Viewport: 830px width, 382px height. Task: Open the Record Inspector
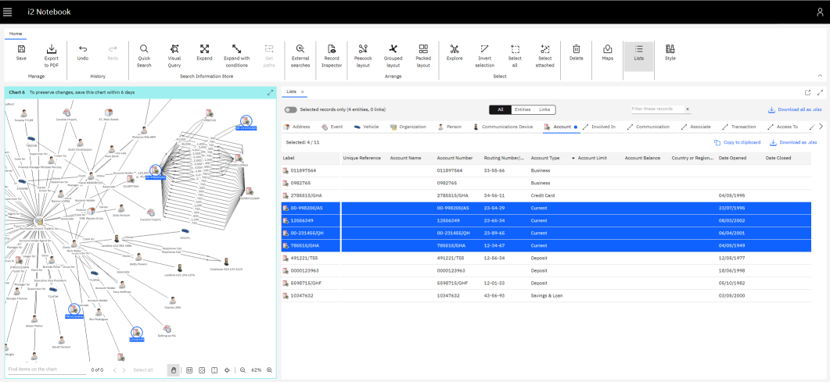coord(332,48)
